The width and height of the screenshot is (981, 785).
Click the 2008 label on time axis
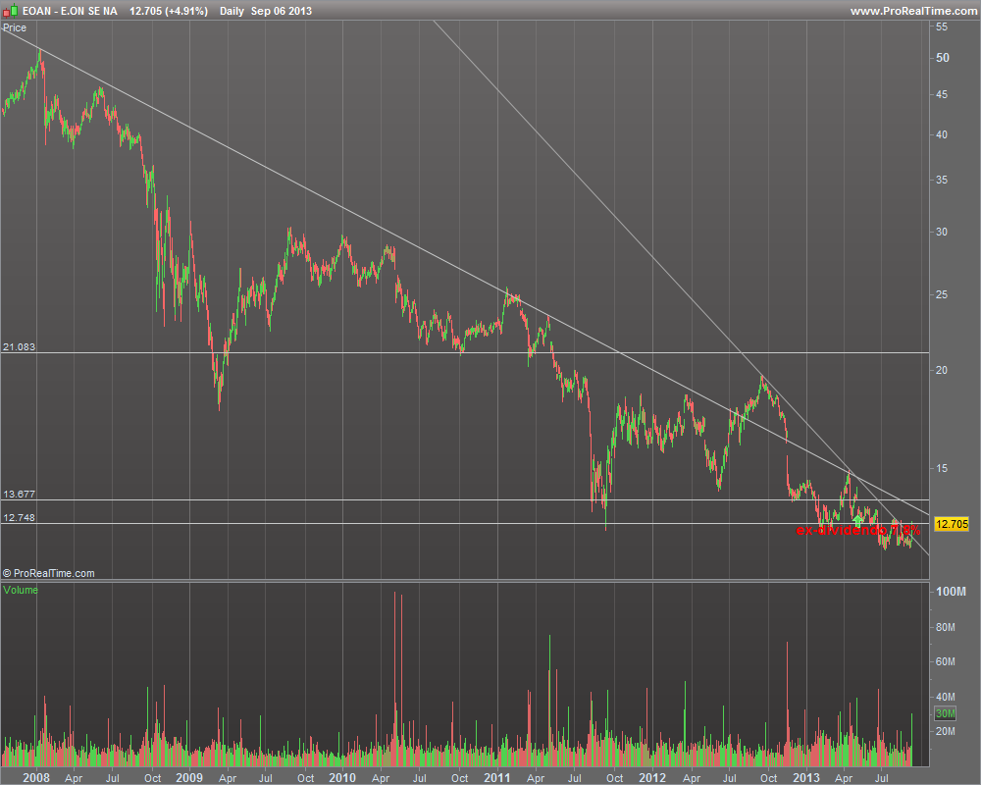[36, 777]
